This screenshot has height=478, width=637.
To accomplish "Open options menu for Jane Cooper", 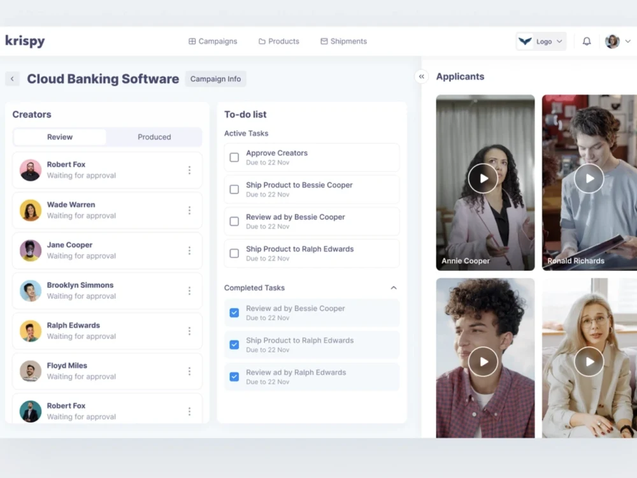I will (189, 250).
